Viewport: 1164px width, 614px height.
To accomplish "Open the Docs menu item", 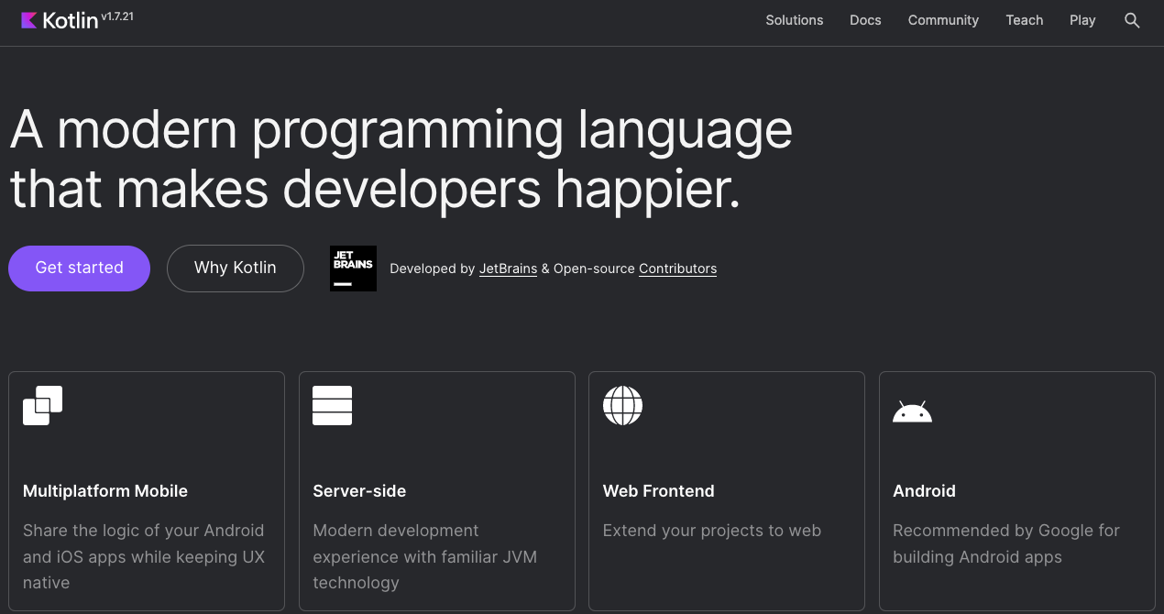I will pyautogui.click(x=865, y=20).
